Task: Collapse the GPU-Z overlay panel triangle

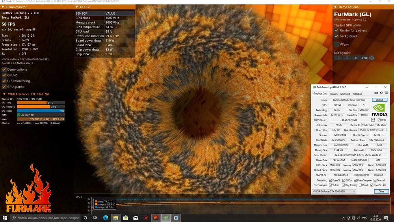Action: (77, 7)
